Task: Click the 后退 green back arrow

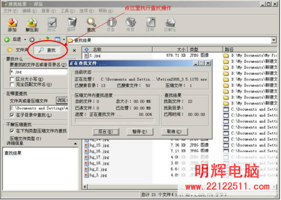Action: click(x=7, y=39)
